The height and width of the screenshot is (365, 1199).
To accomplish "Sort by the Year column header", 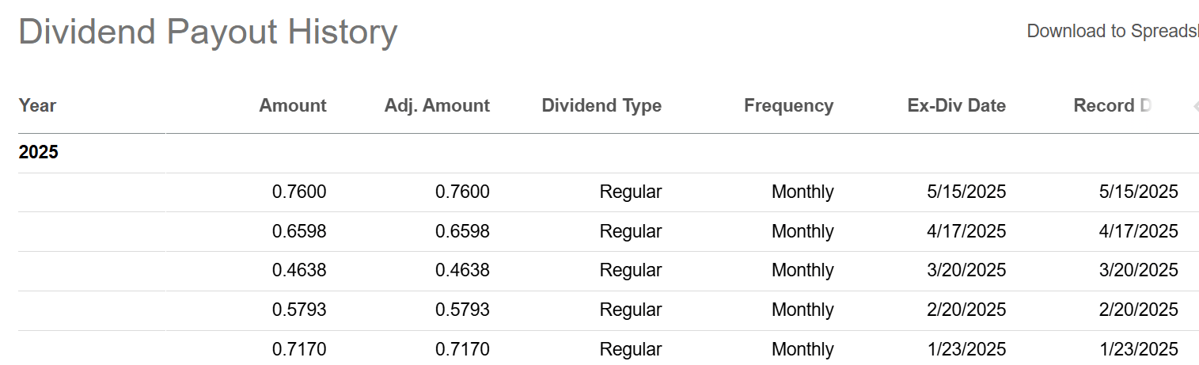I will coord(38,105).
